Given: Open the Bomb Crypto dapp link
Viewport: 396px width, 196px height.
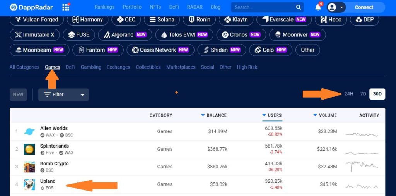Looking at the screenshot, I should (54, 163).
